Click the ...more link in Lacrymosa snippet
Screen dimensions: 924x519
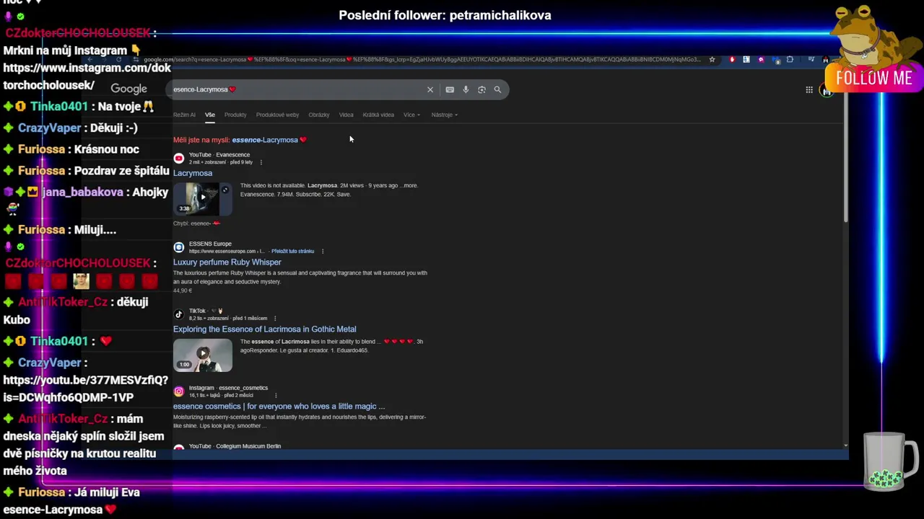tap(409, 185)
